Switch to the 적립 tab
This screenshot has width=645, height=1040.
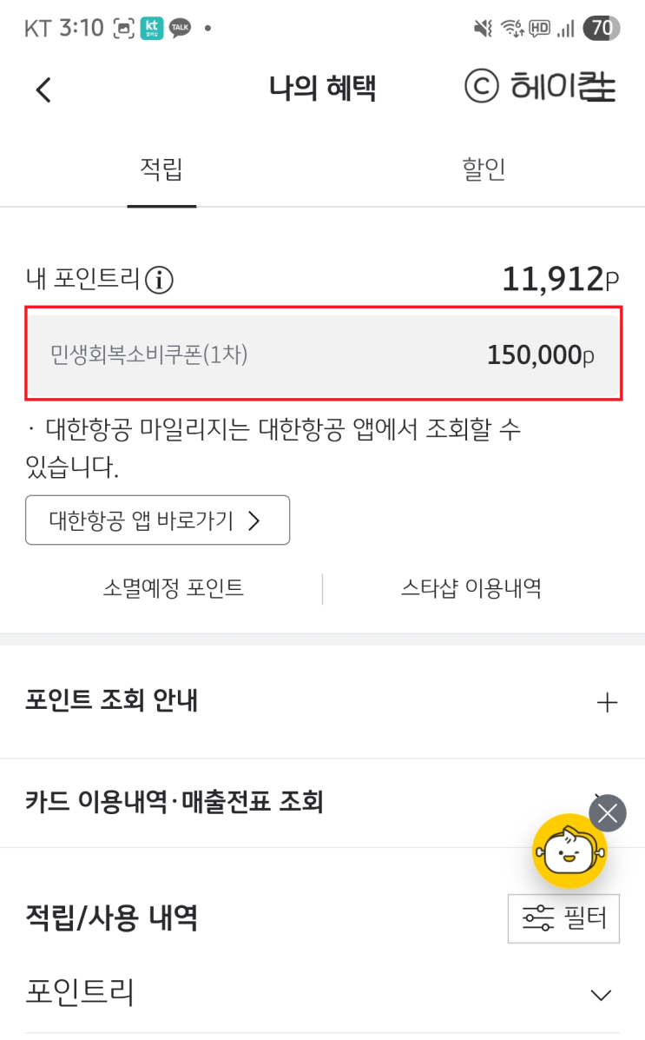[x=161, y=169]
